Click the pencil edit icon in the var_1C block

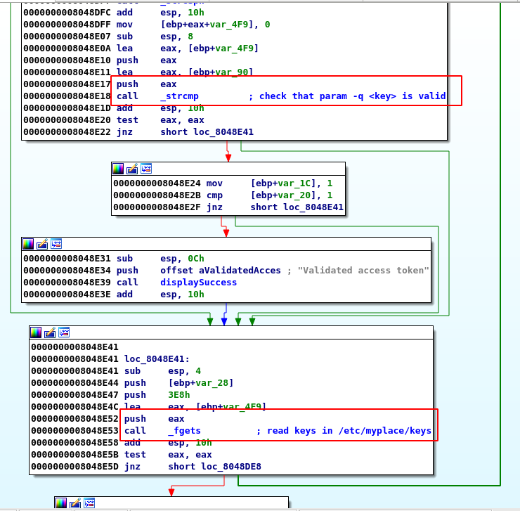tap(132, 169)
